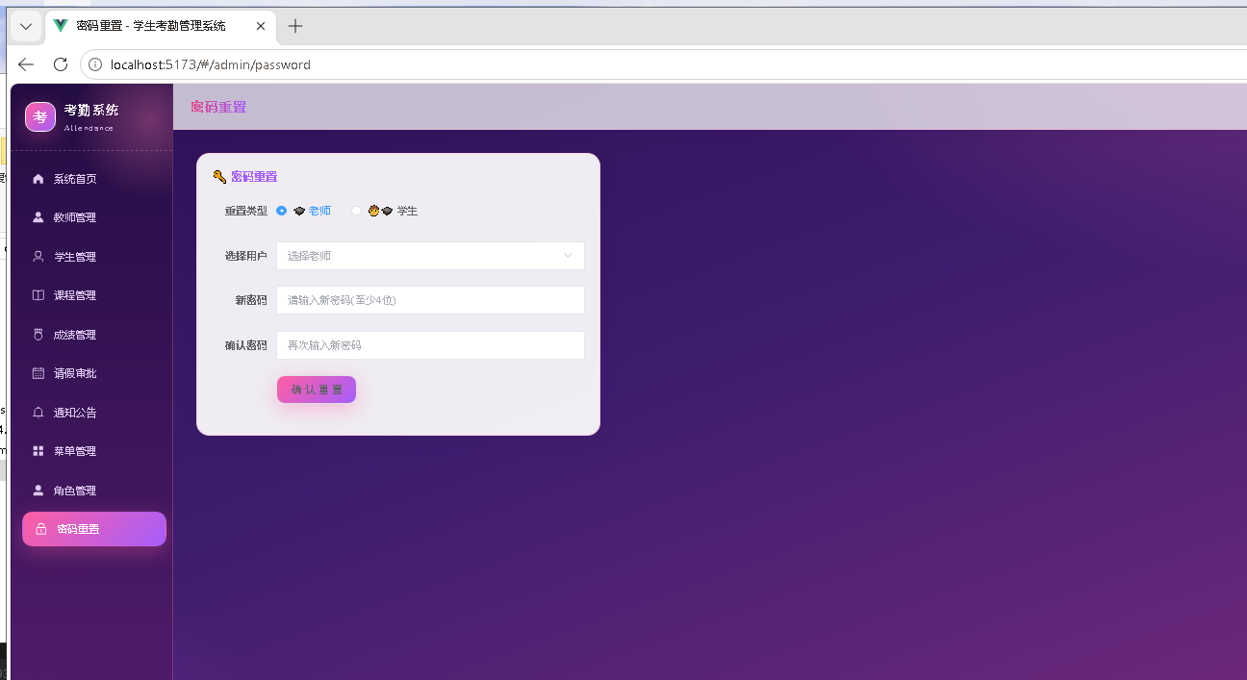Click the student emoji next to 学生

(x=380, y=211)
